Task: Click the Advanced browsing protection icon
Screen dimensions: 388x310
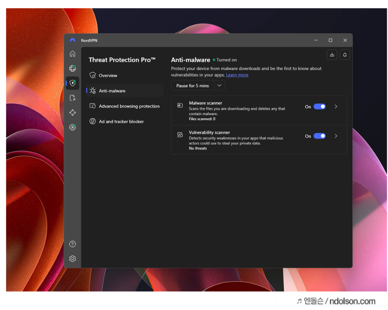Action: [x=93, y=106]
